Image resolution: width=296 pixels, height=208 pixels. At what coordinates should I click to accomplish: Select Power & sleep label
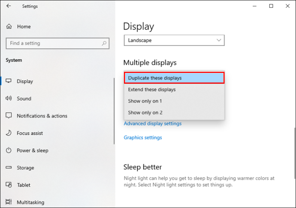tap(33, 151)
